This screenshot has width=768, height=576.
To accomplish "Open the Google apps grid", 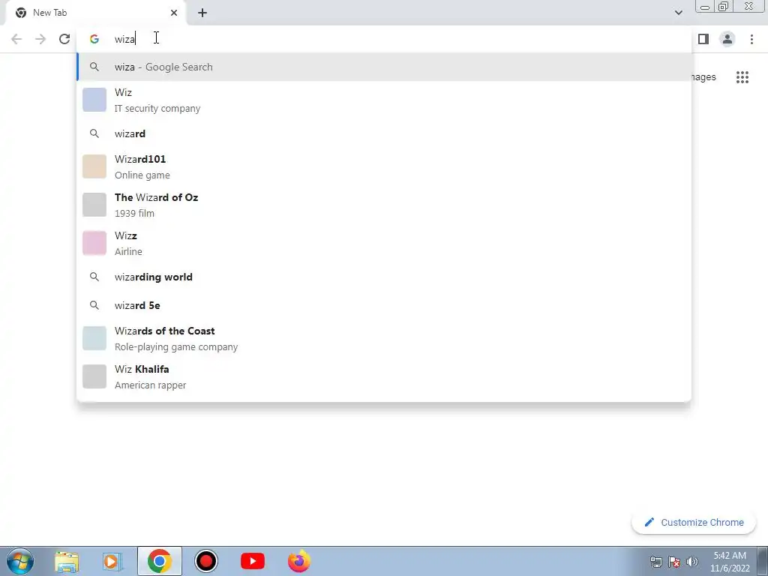I will [x=742, y=77].
